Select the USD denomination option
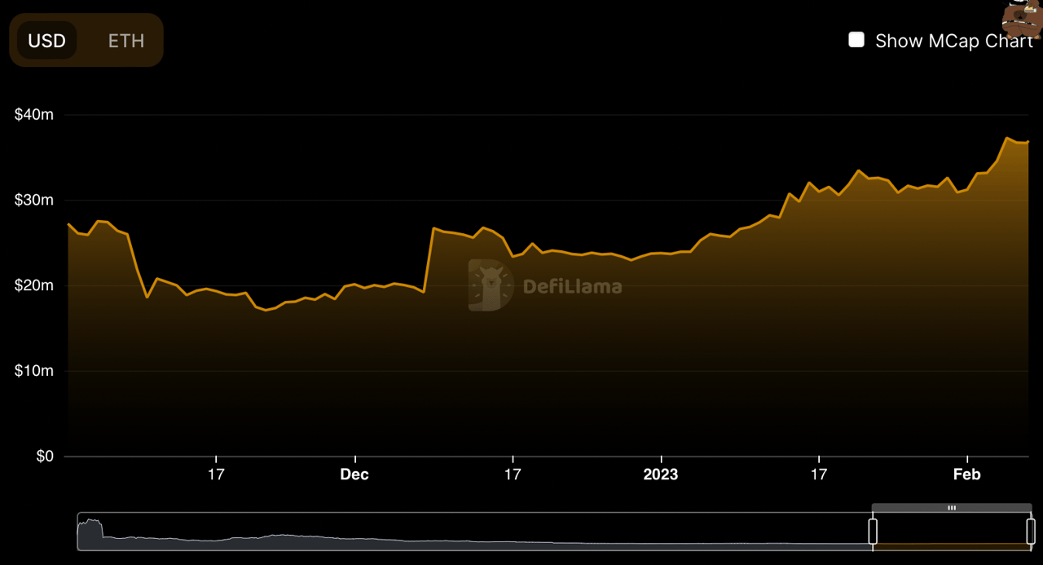The height and width of the screenshot is (565, 1043). [x=46, y=41]
